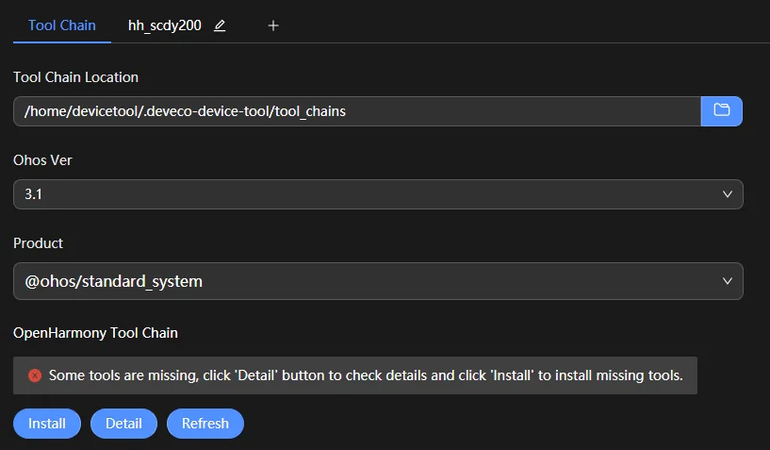Click the Ohos Ver dropdown chevron
Image resolution: width=770 pixels, height=450 pixels.
click(x=728, y=194)
